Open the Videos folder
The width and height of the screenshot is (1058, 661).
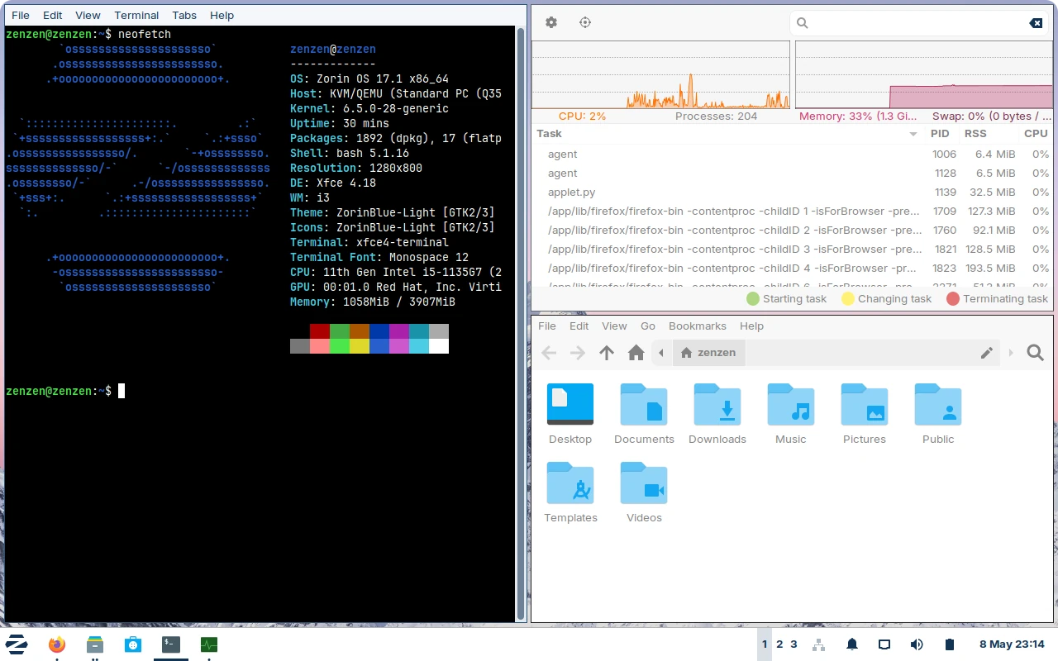pos(644,492)
